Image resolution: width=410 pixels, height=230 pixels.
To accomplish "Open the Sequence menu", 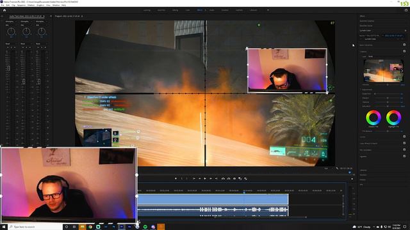I will point(21,5).
